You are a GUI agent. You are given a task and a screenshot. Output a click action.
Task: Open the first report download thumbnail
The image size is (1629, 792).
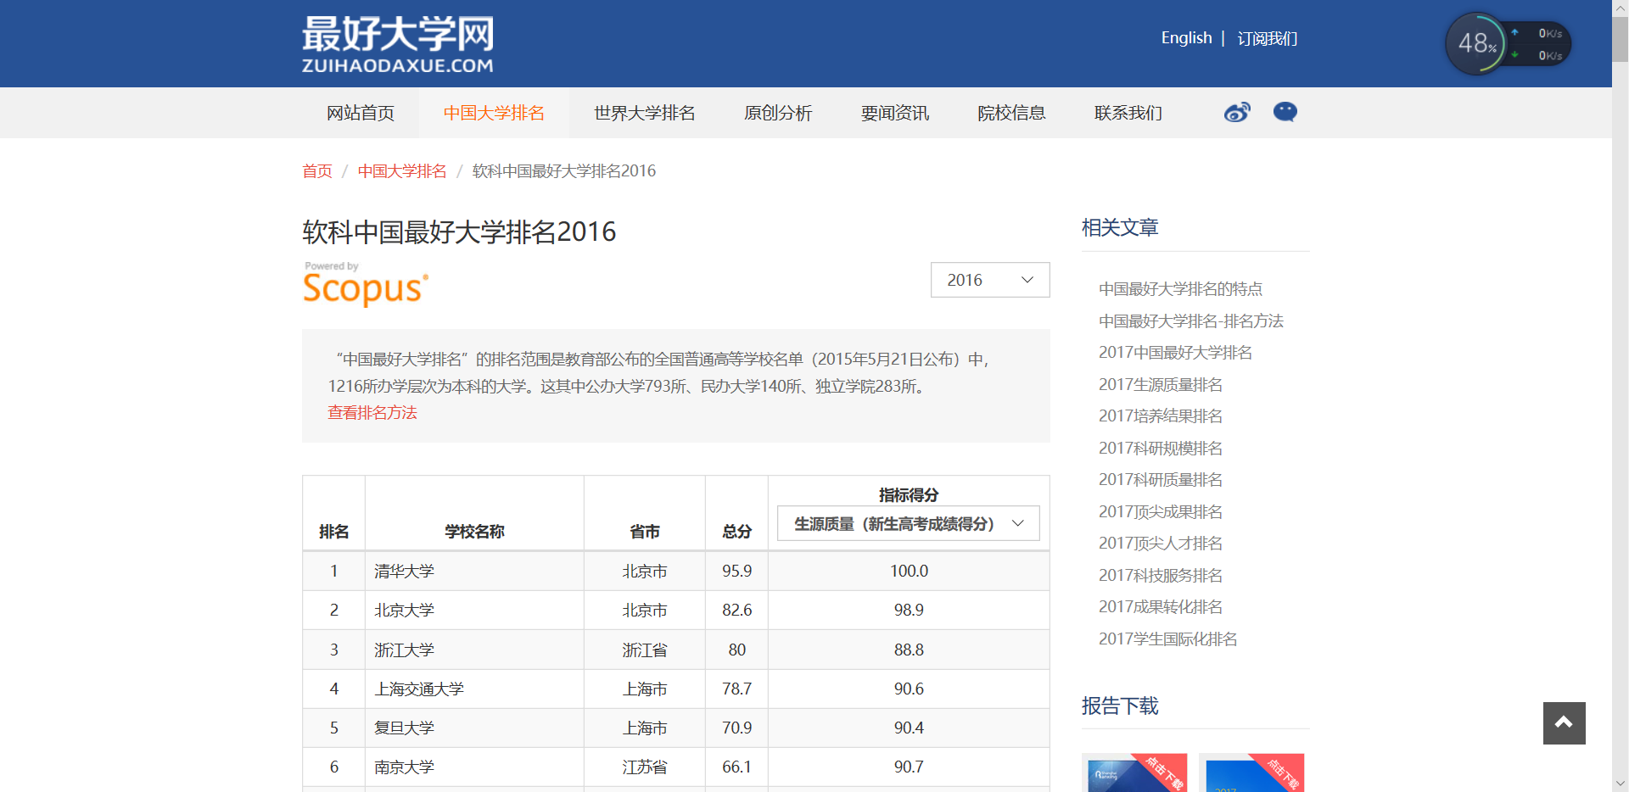click(x=1134, y=772)
